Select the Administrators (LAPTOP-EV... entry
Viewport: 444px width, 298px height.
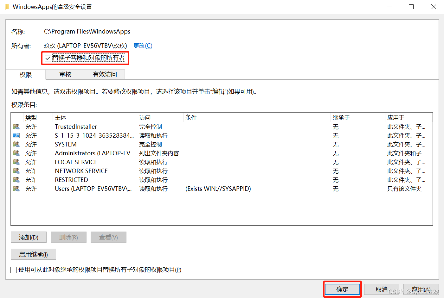[222, 153]
